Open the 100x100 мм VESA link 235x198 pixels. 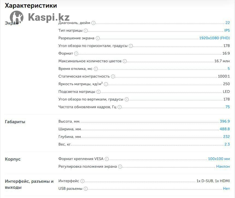tap(219, 159)
